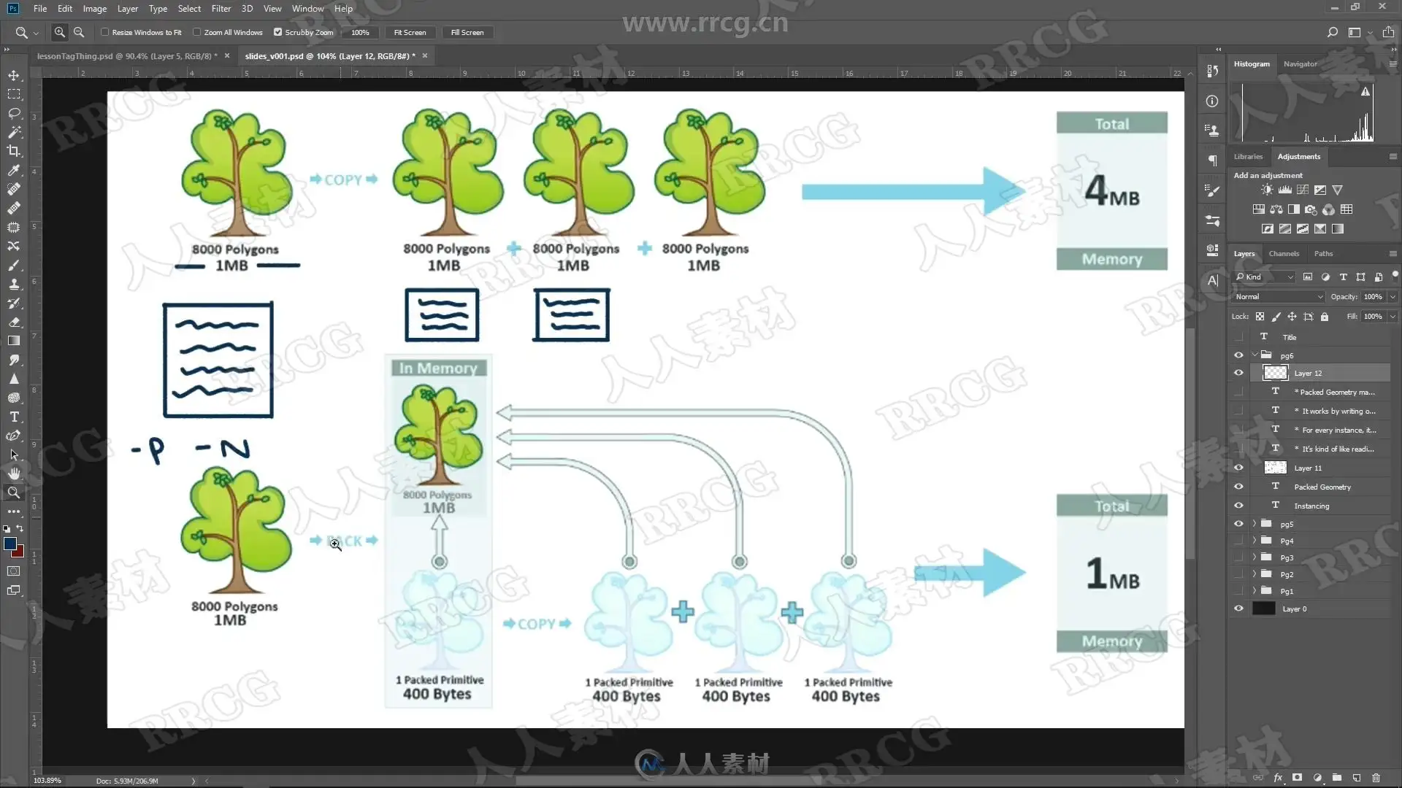Screen dimensions: 1402x788
Task: Click the Fit Screen button
Action: (410, 32)
